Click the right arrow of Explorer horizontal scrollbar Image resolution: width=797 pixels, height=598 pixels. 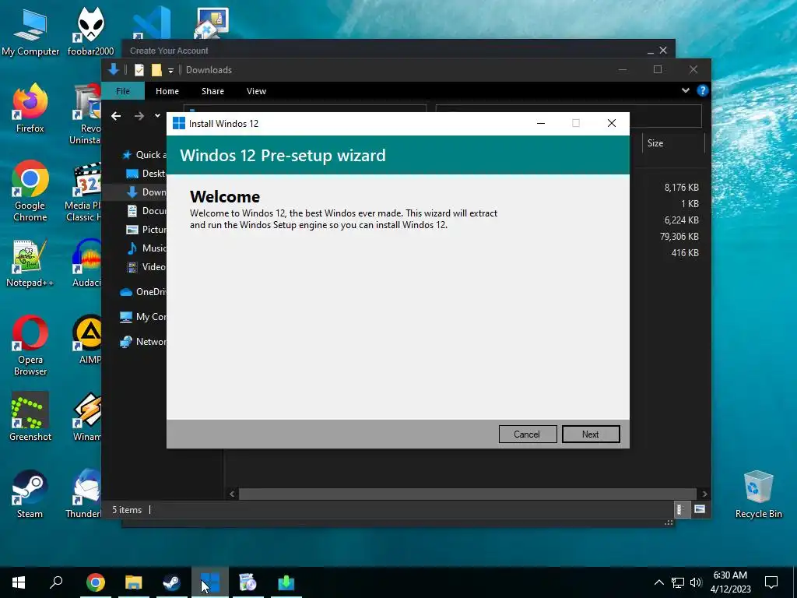tap(704, 494)
